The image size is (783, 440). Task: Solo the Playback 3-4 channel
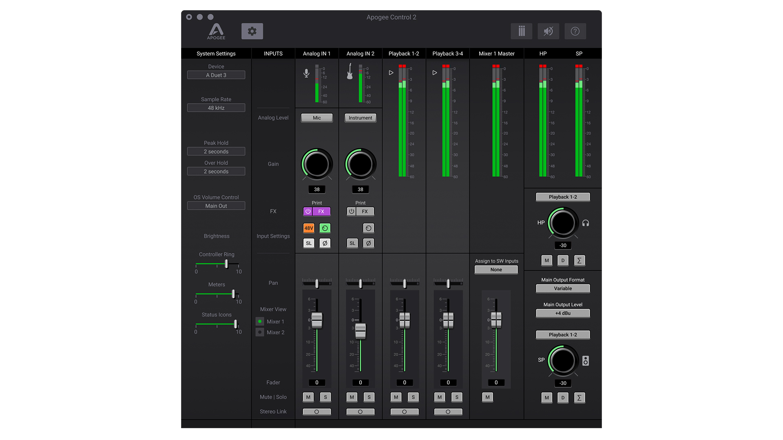pyautogui.click(x=457, y=397)
